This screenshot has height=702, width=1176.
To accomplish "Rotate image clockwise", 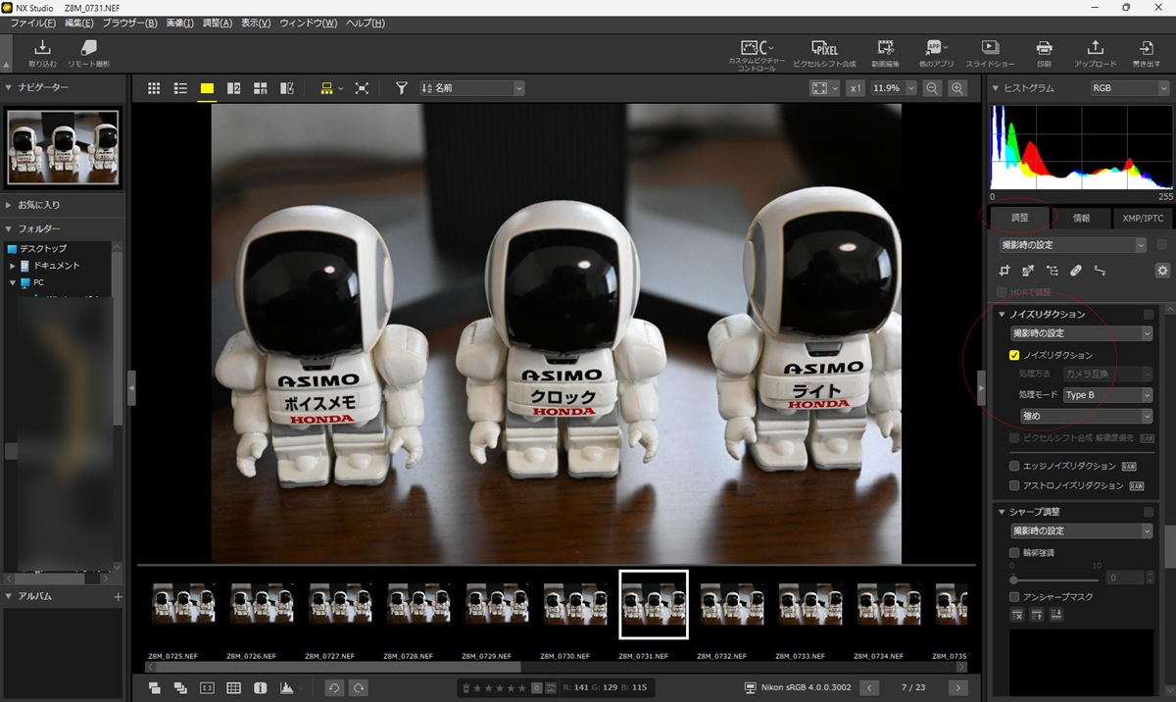I will tap(360, 687).
